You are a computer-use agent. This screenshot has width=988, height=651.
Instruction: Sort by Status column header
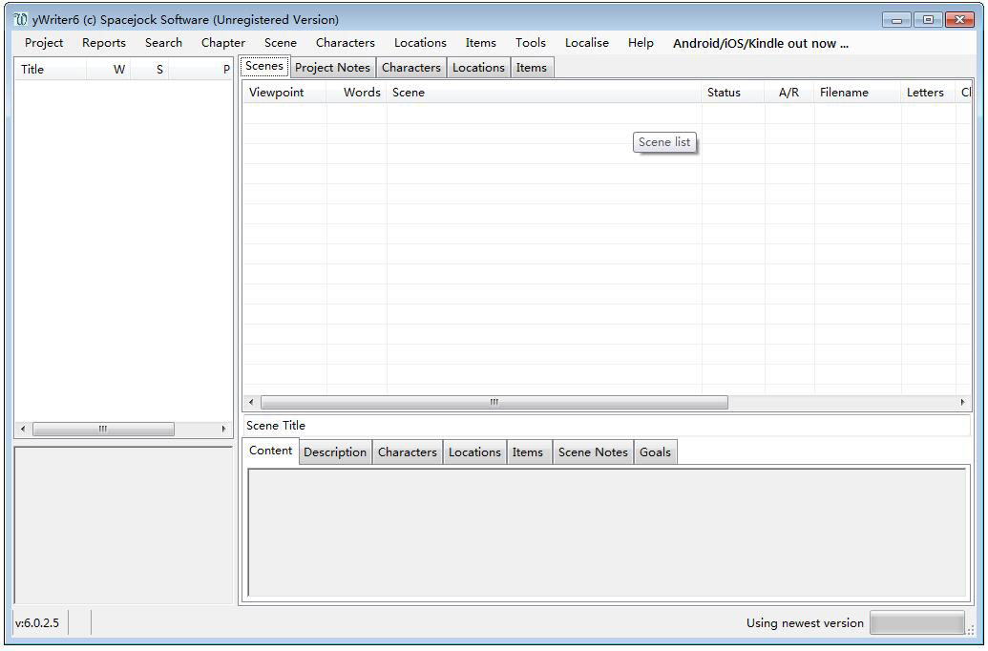(733, 92)
